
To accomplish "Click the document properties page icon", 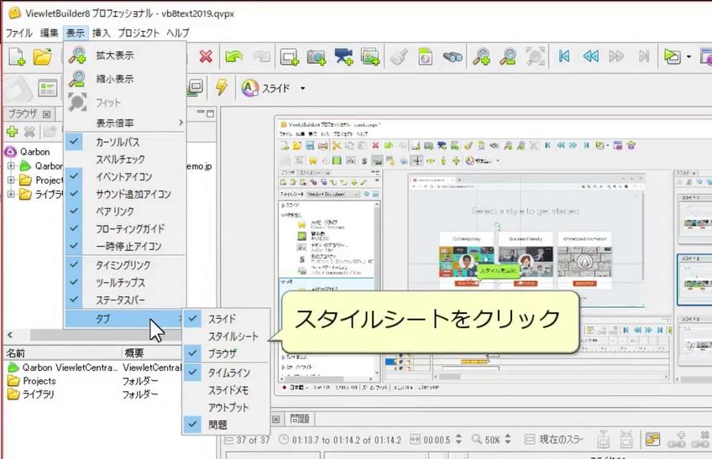I will click(426, 57).
